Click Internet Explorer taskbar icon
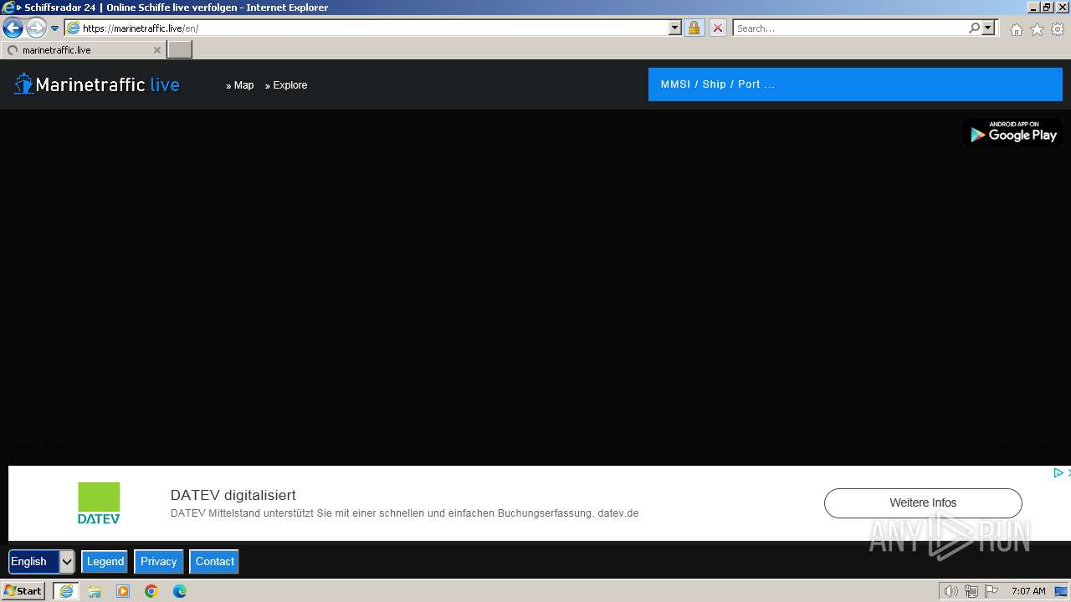Viewport: 1071px width, 602px height. coord(66,591)
